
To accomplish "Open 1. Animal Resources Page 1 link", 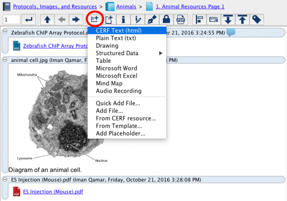I will (190, 7).
